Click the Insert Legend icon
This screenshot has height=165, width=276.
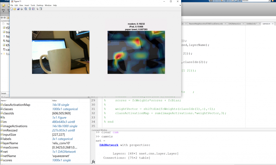click(33, 9)
